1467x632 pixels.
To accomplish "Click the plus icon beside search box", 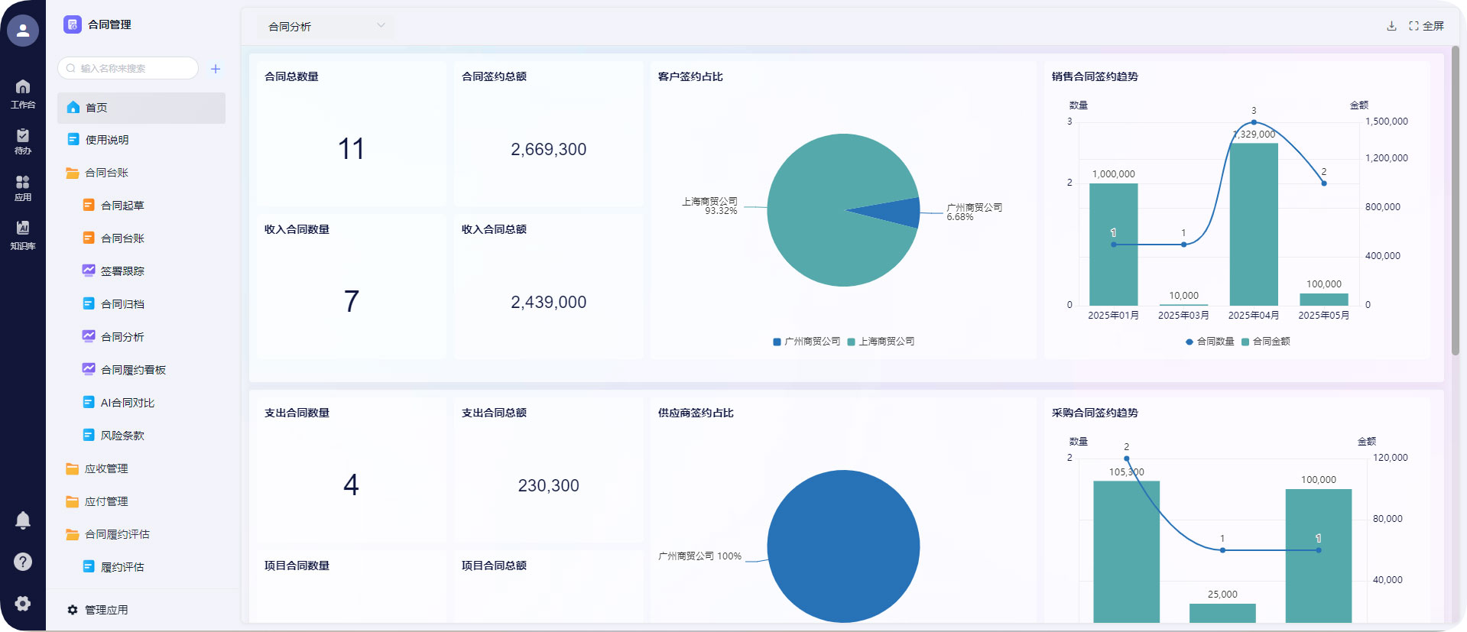I will point(216,69).
